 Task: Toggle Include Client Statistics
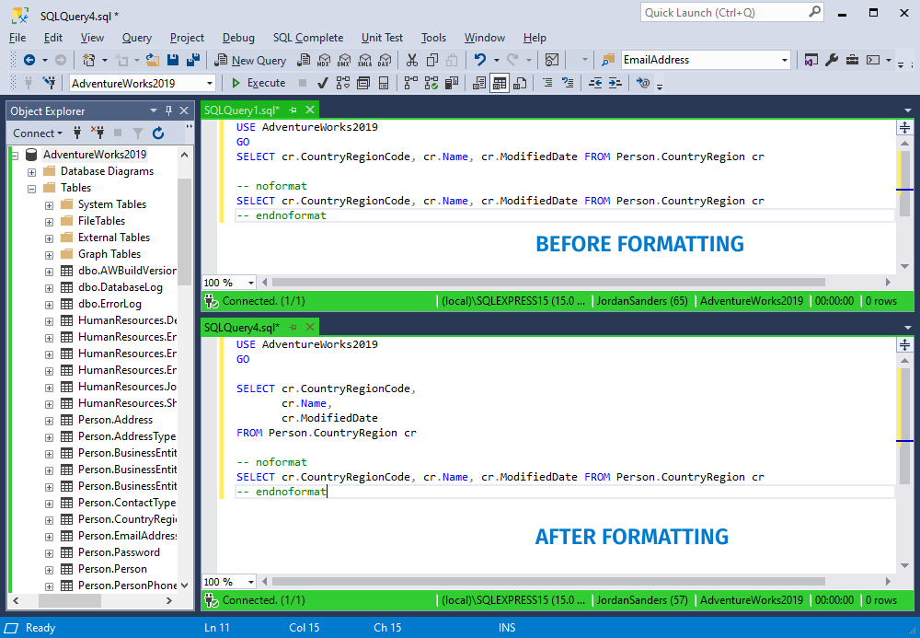click(x=451, y=83)
